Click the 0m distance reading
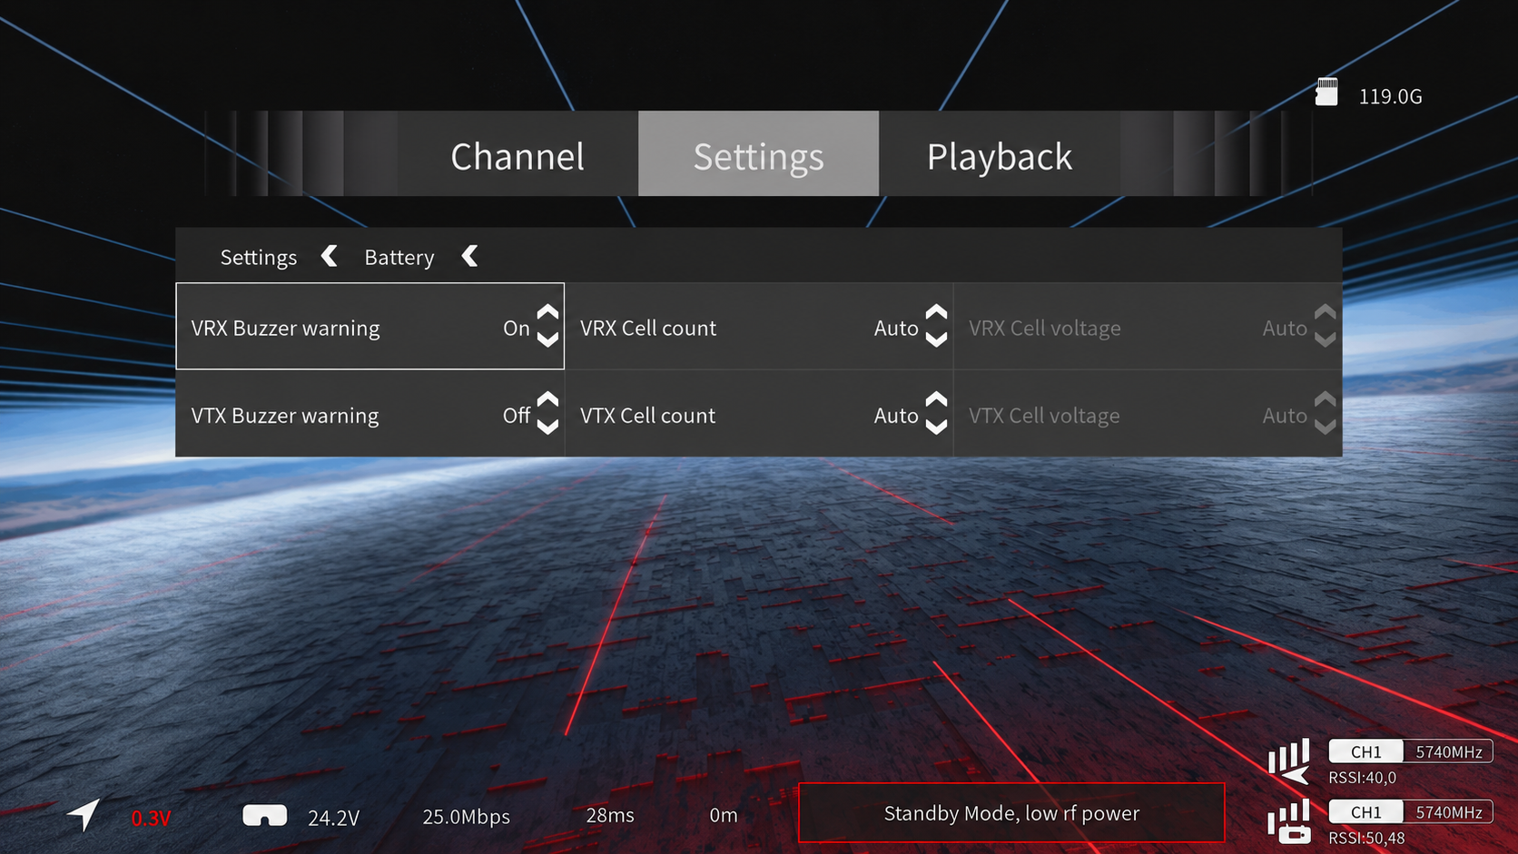 click(724, 816)
